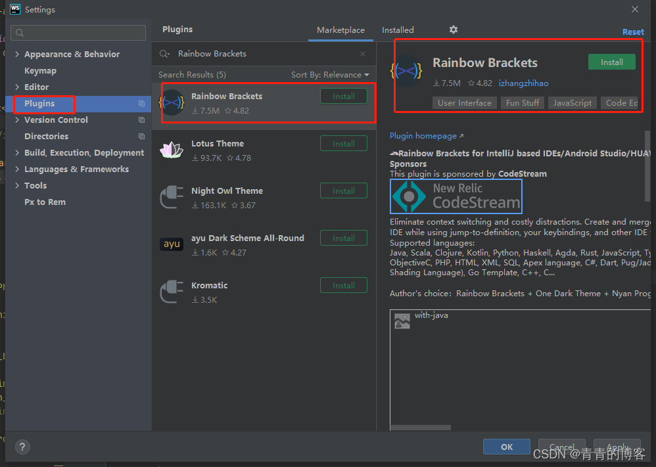This screenshot has height=467, width=656.
Task: Switch to the Installed tab
Action: point(398,30)
